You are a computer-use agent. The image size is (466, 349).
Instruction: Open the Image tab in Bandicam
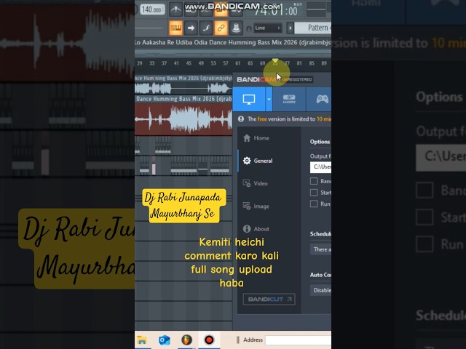pos(269,206)
